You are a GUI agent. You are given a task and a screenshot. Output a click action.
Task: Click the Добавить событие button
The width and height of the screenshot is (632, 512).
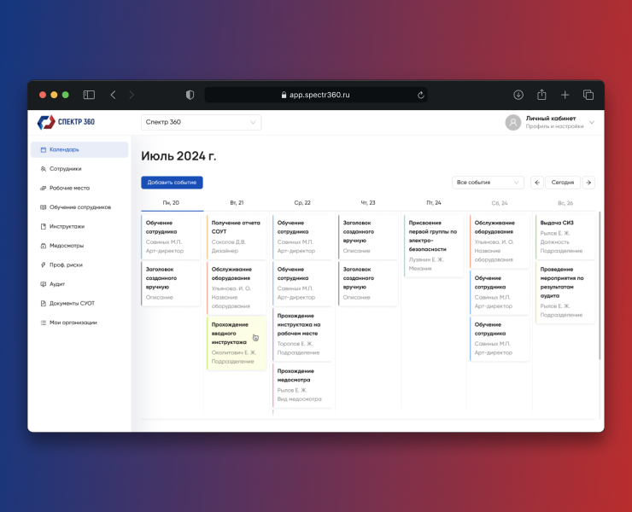(x=172, y=183)
